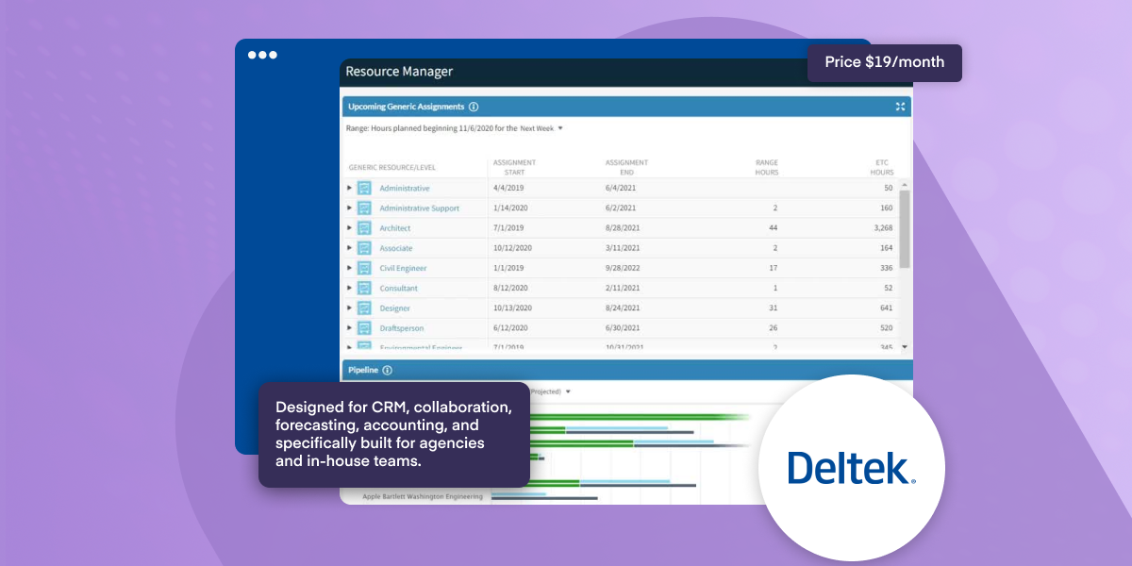Select start date 10/12/2020 cell
The image size is (1132, 566).
513,248
